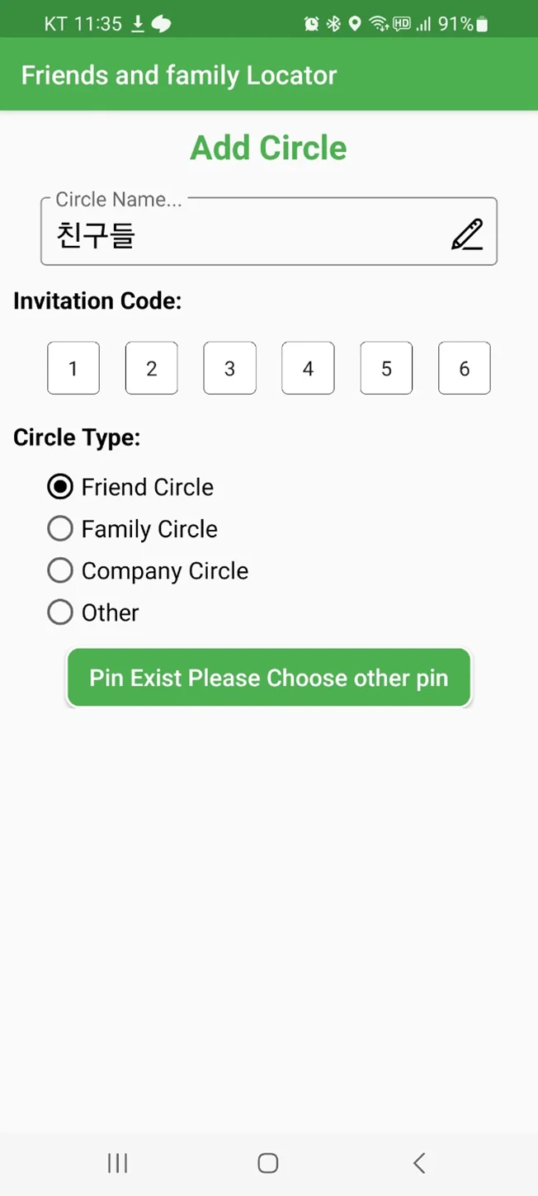
Task: Open recent apps with three-bar icon
Action: click(118, 1163)
